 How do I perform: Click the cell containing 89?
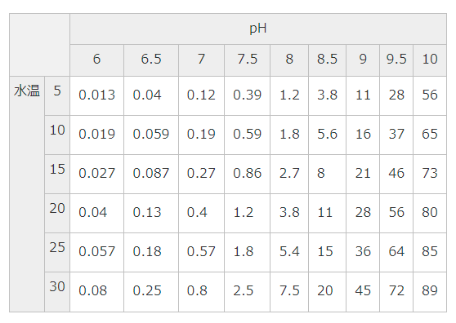tap(430, 292)
